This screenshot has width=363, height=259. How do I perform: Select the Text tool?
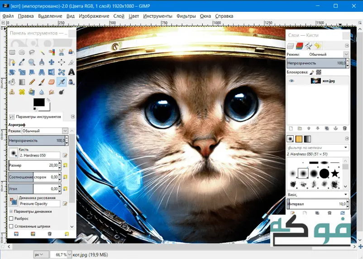(x=72, y=72)
